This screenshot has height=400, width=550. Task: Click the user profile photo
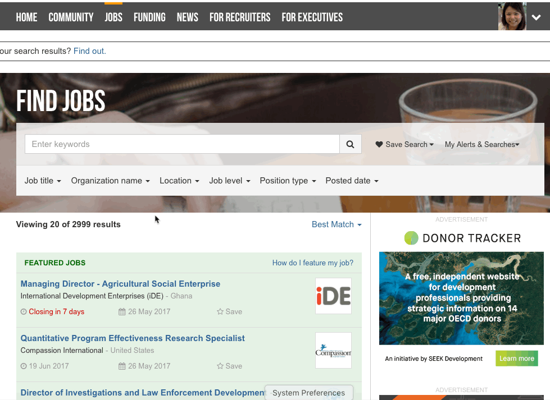click(512, 16)
